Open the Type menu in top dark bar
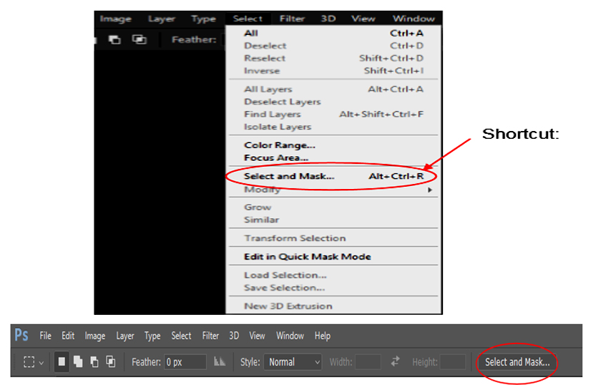 203,19
